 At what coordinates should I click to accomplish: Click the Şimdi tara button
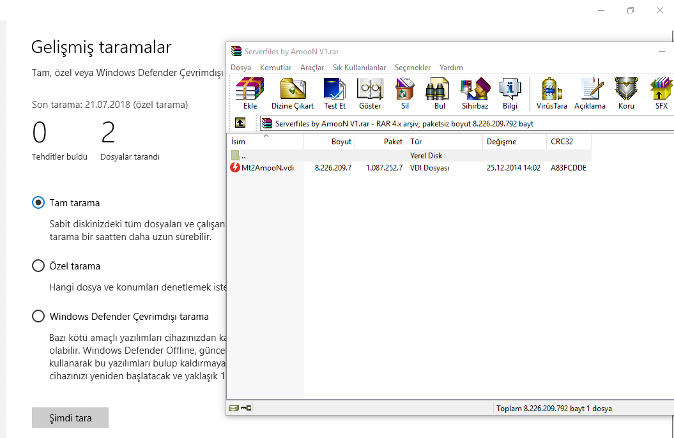(x=70, y=418)
